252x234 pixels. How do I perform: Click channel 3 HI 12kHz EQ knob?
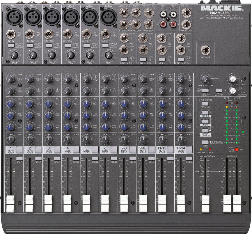coord(48,104)
